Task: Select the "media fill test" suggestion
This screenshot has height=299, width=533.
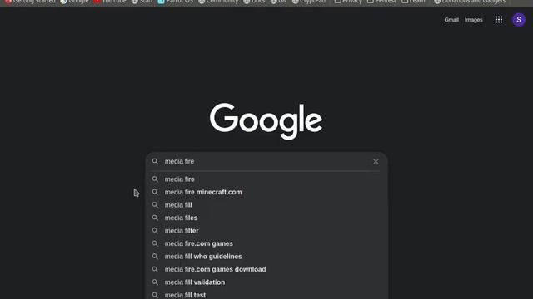Action: click(266, 294)
